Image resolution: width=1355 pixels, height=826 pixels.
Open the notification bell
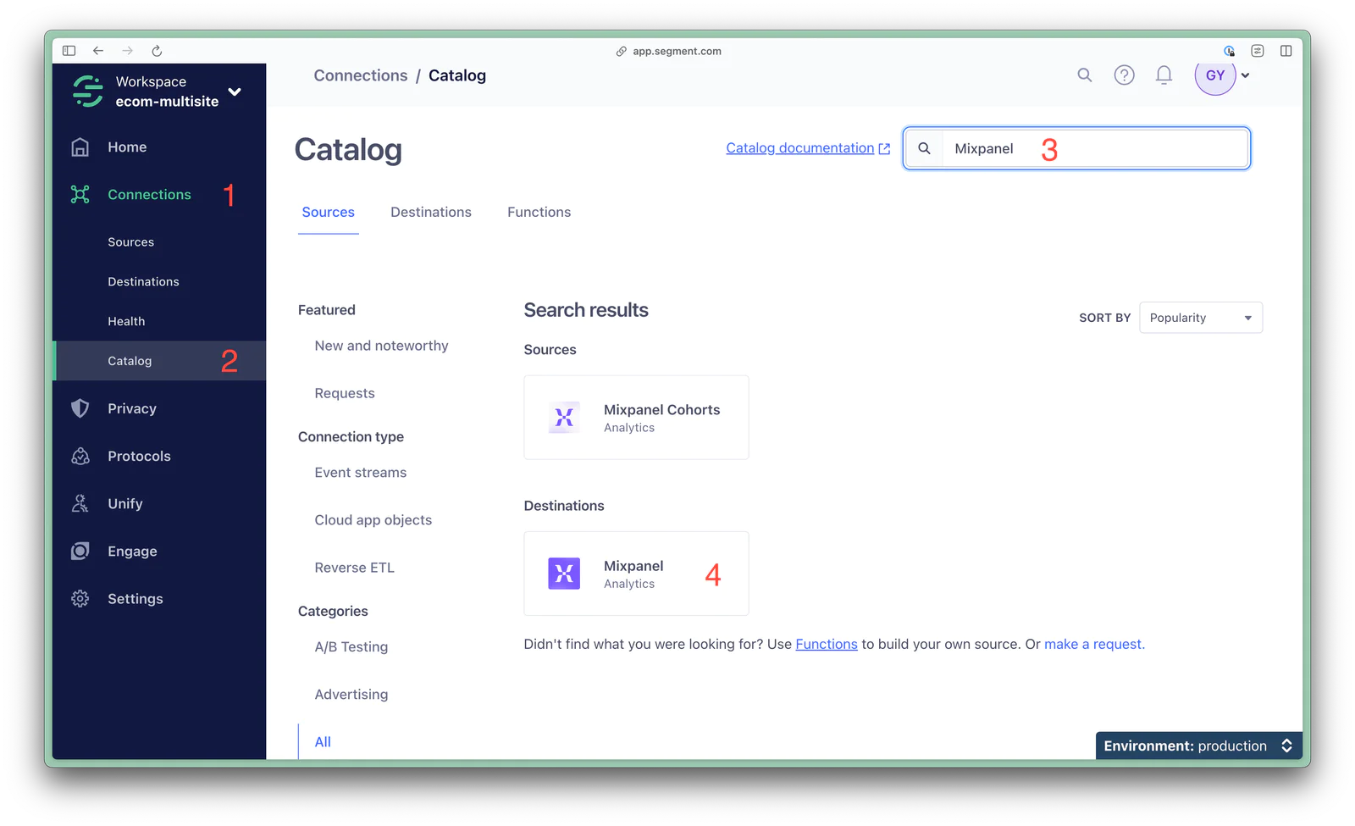click(x=1164, y=75)
